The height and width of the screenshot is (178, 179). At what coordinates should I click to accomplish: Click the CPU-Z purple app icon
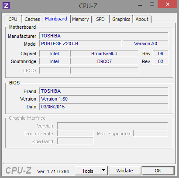coord(6,6)
